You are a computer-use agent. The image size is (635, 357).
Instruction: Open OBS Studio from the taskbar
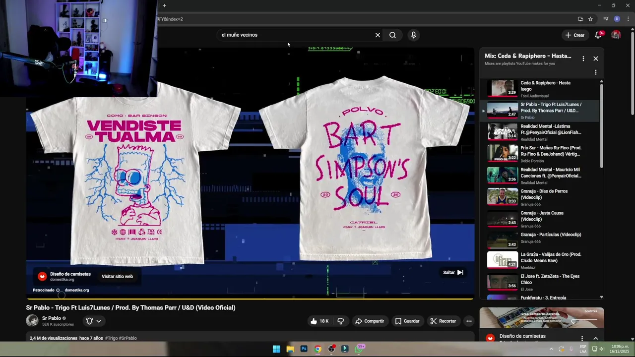point(331,349)
